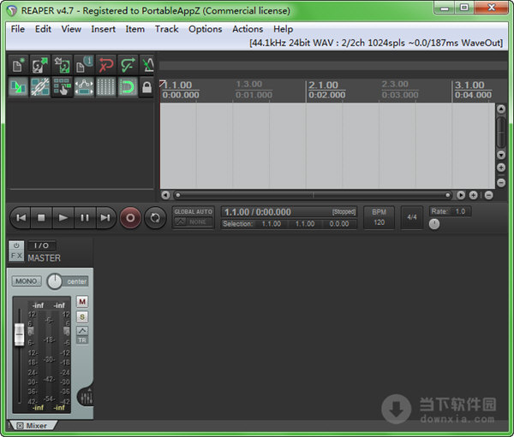
Task: Close the Mixer tab X box
Action: coord(21,426)
